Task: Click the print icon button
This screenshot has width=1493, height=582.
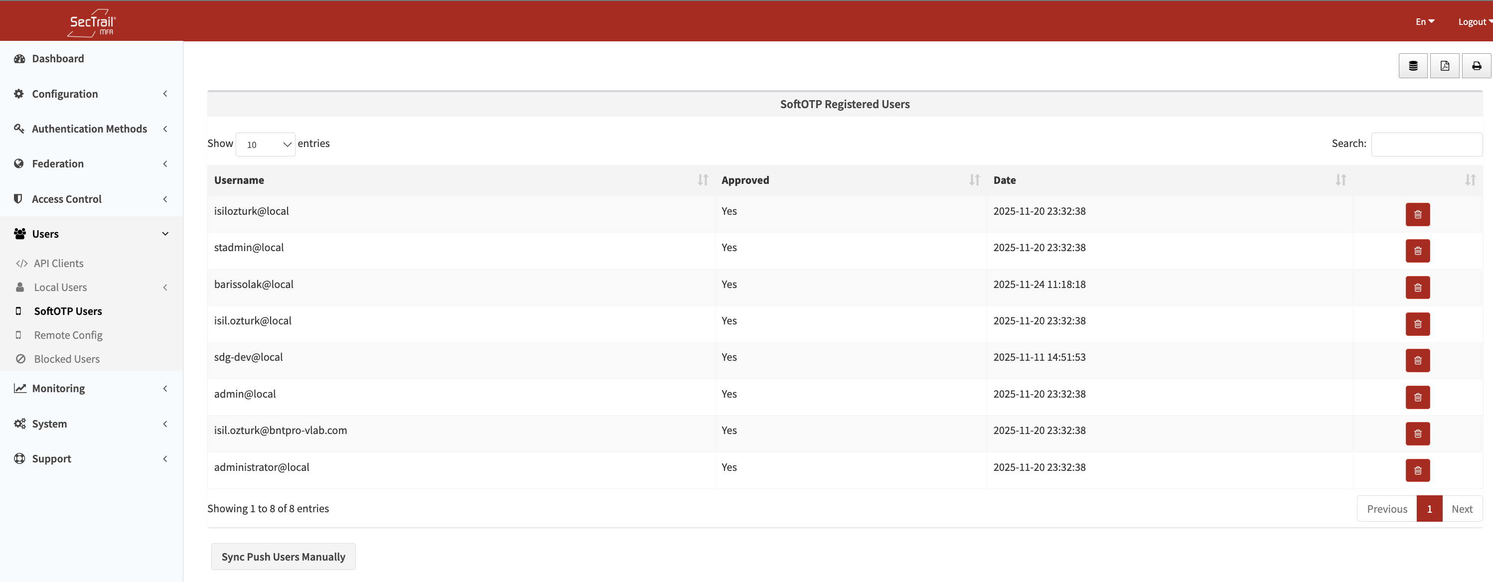Action: click(x=1476, y=66)
